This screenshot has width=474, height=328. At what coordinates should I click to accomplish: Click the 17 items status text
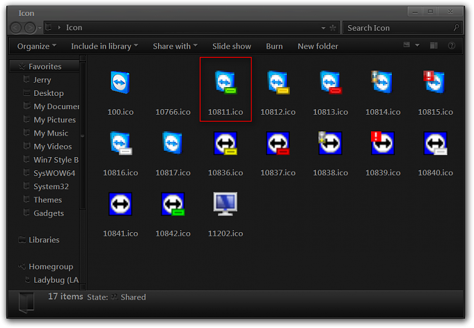click(x=66, y=296)
